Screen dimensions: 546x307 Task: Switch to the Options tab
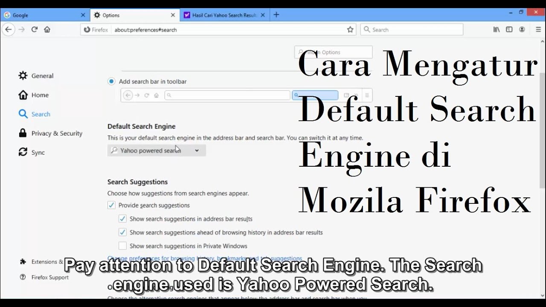click(x=135, y=15)
